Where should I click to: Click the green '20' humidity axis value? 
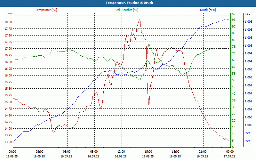[234, 121]
